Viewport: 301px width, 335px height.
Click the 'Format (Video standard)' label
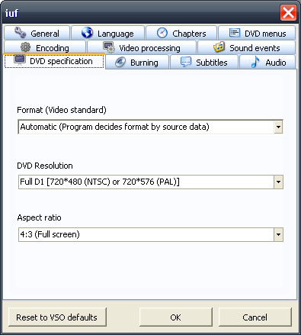point(62,110)
